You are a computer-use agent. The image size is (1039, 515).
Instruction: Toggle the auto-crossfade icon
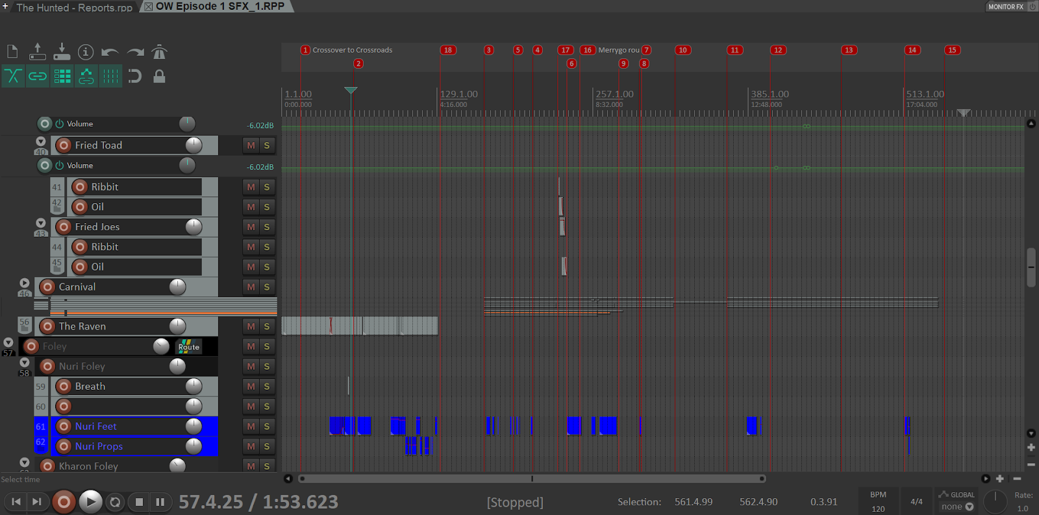(x=13, y=77)
